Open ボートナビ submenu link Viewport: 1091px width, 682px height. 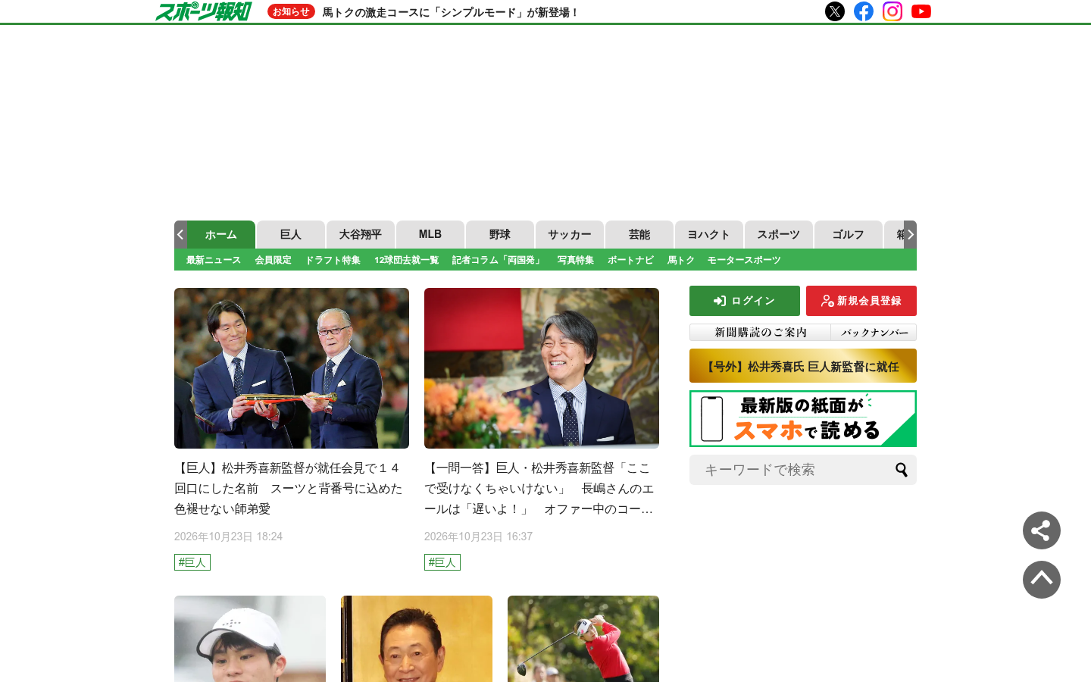point(630,260)
